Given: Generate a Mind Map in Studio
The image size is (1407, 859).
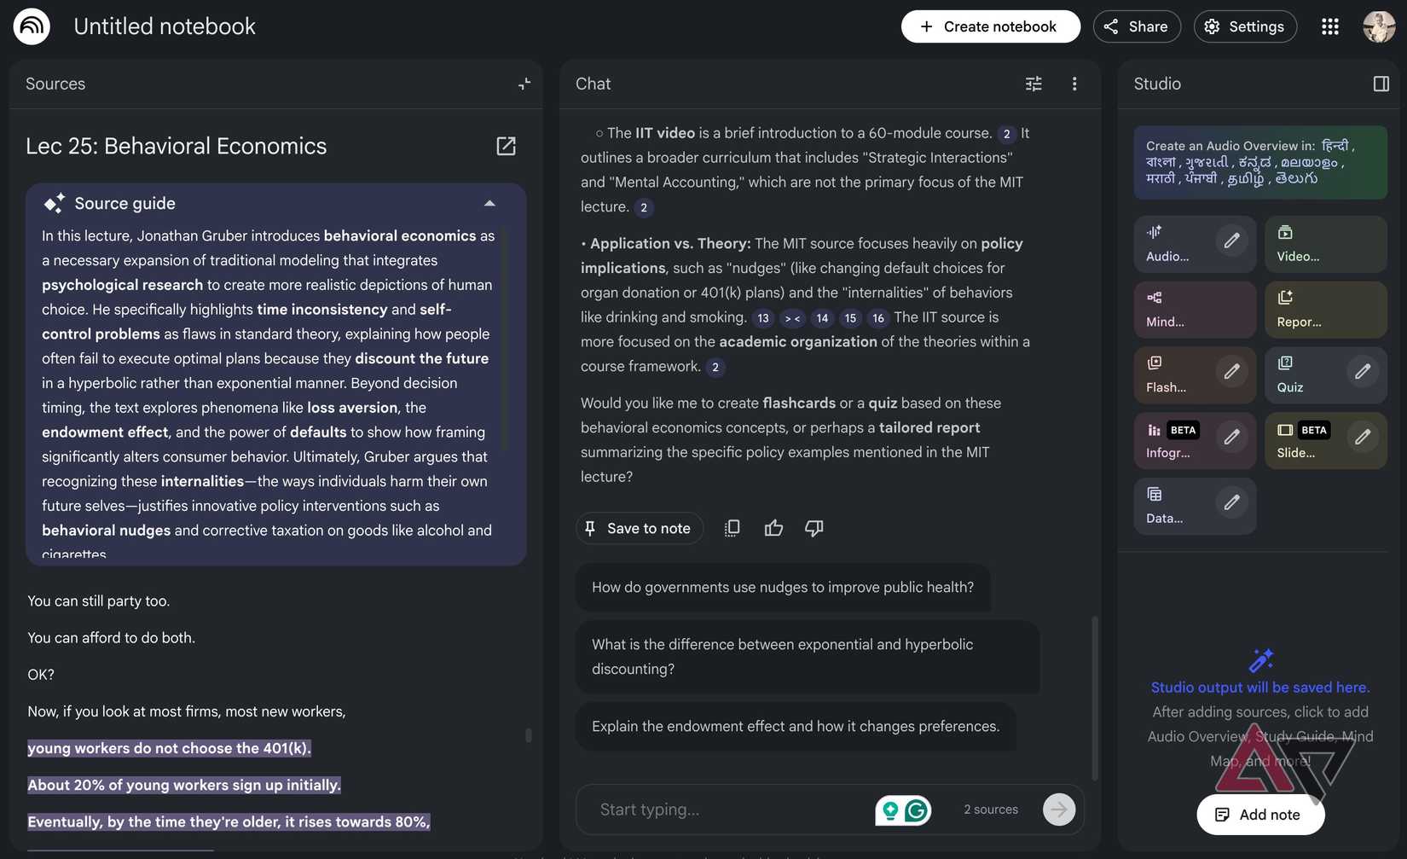Looking at the screenshot, I should tap(1194, 310).
